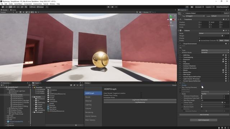Adjust the Minimum Smoothness slider
230x129 pixels.
[212, 96]
